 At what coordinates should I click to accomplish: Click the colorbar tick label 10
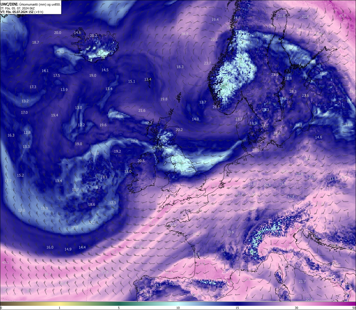coord(178,308)
